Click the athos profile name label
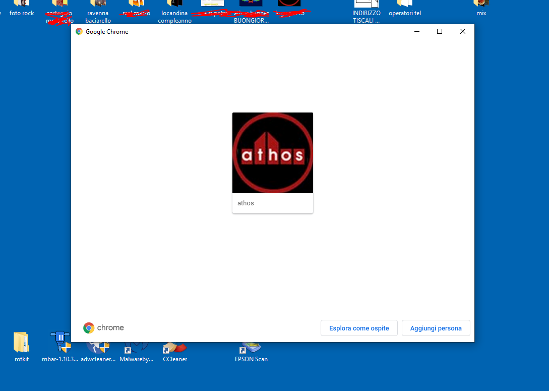Image resolution: width=549 pixels, height=391 pixels. [246, 203]
